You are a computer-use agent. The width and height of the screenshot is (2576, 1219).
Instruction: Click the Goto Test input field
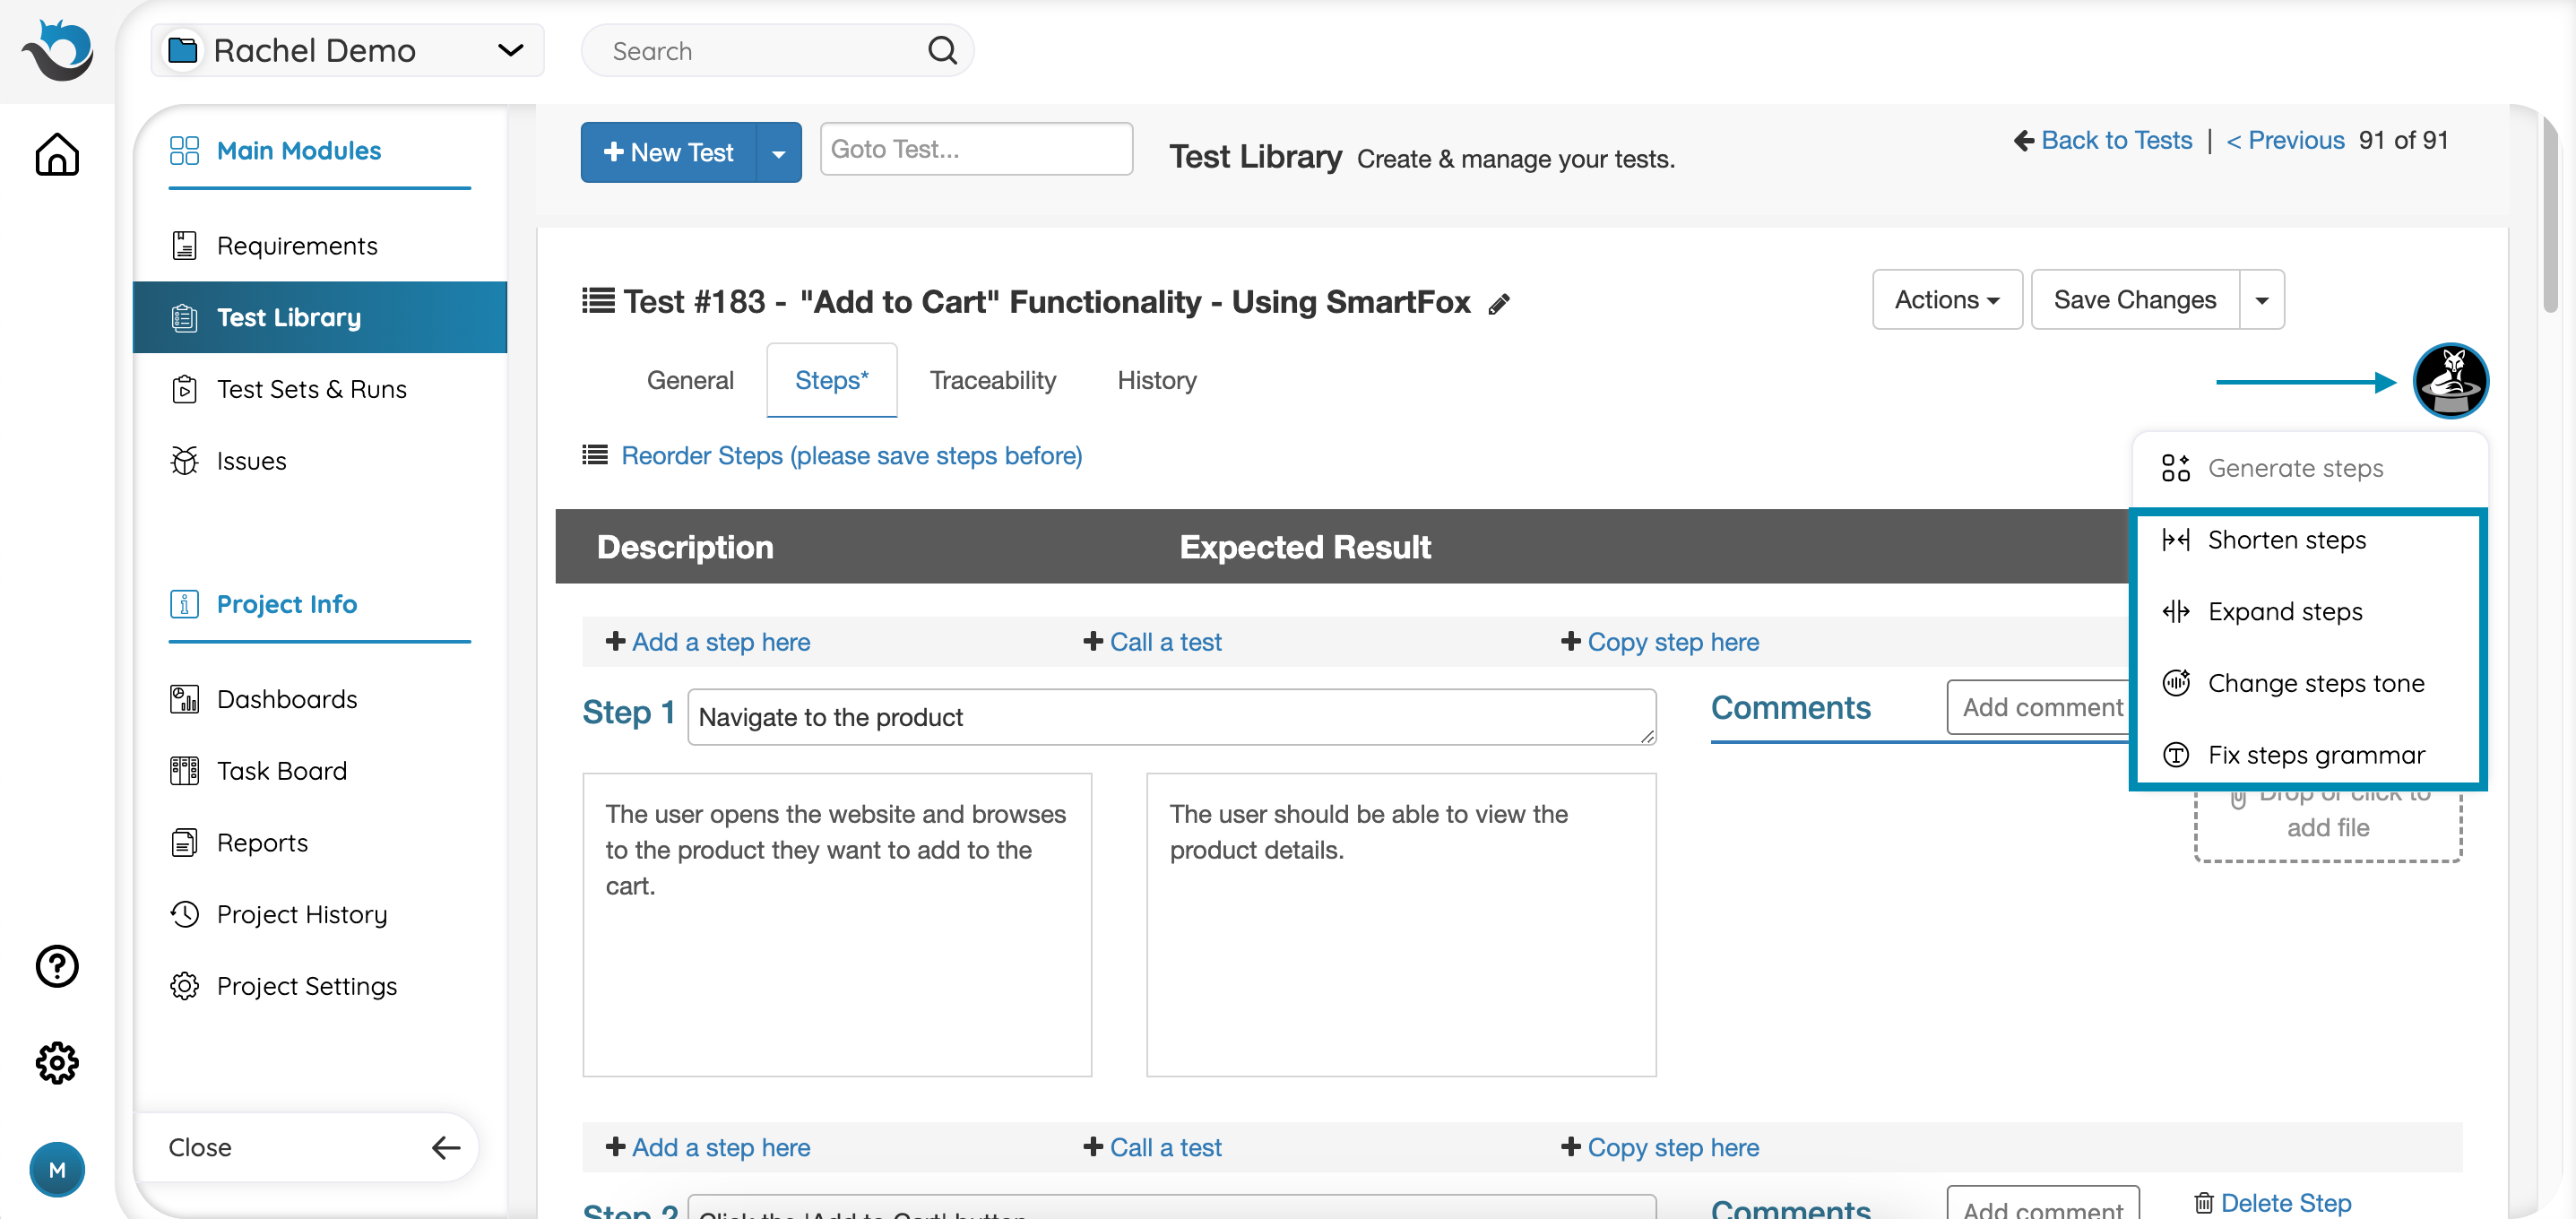pos(975,149)
